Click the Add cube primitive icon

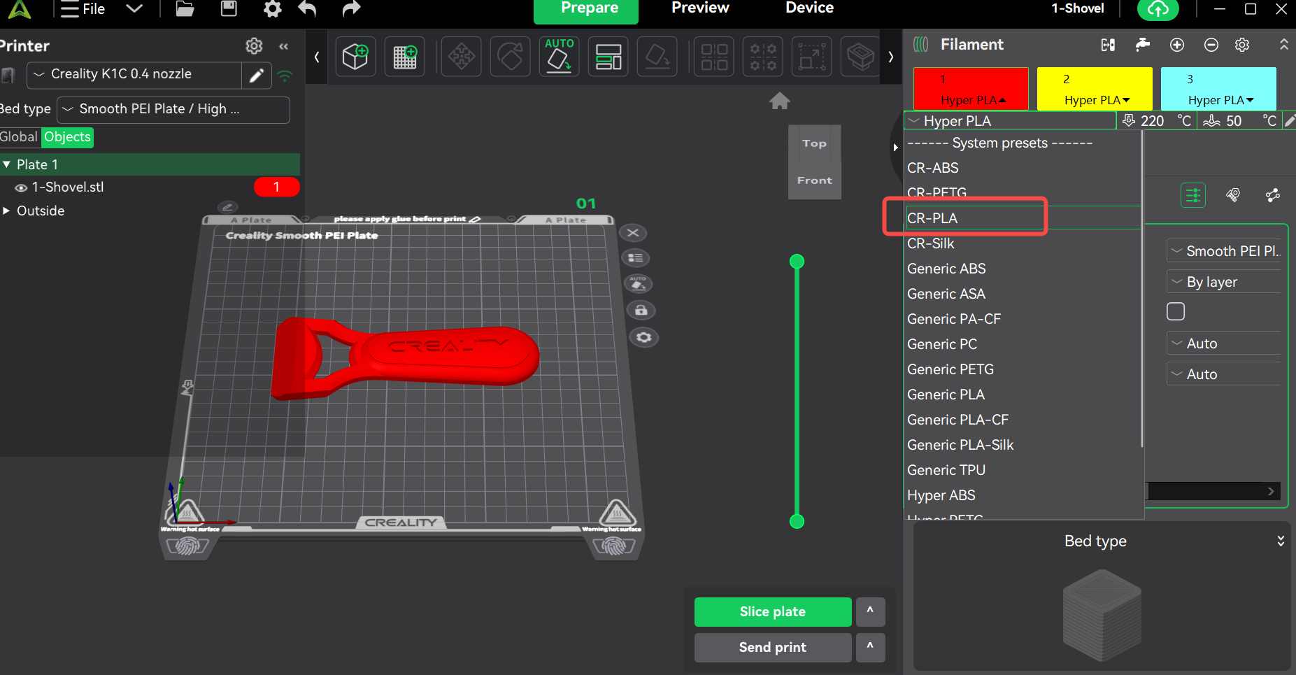(355, 57)
